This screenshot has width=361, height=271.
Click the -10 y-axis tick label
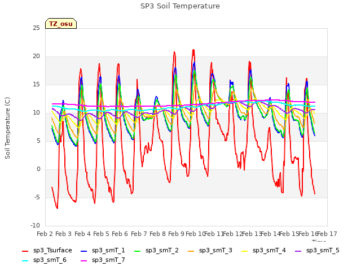[35, 226]
